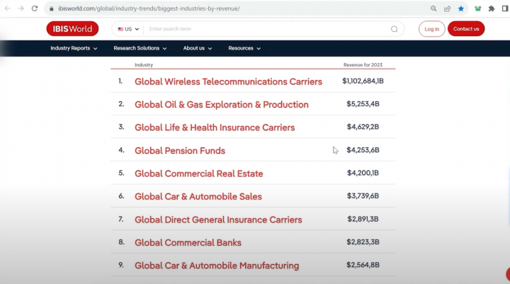This screenshot has width=510, height=284.
Task: Open the US country selector dropdown
Action: [127, 29]
